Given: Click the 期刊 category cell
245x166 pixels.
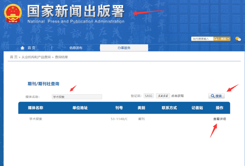Looking at the screenshot, I should point(141,119).
